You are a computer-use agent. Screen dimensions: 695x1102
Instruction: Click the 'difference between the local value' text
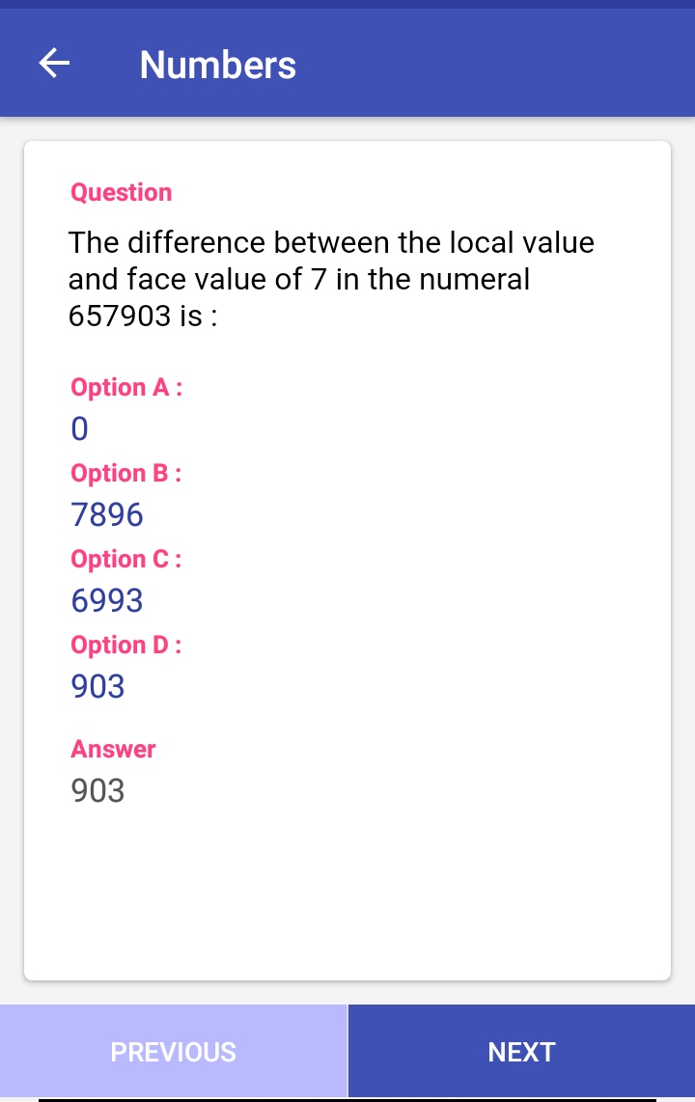click(x=331, y=241)
